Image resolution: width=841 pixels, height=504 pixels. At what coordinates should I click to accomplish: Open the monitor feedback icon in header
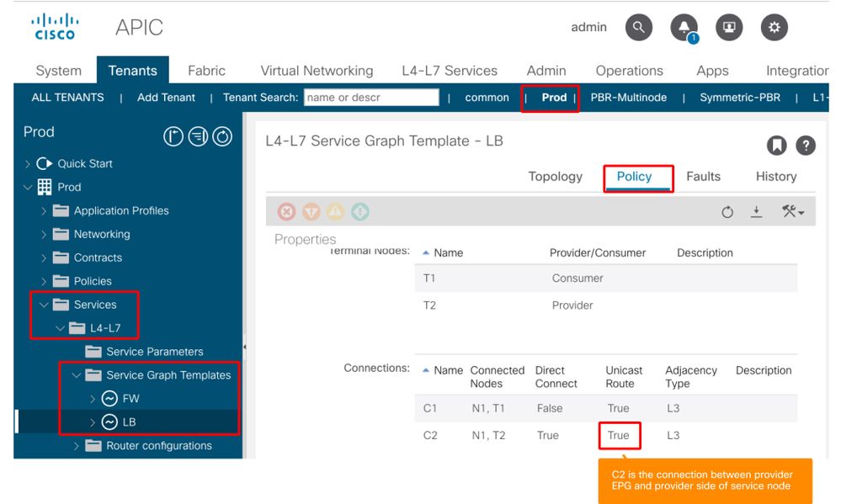coord(729,27)
